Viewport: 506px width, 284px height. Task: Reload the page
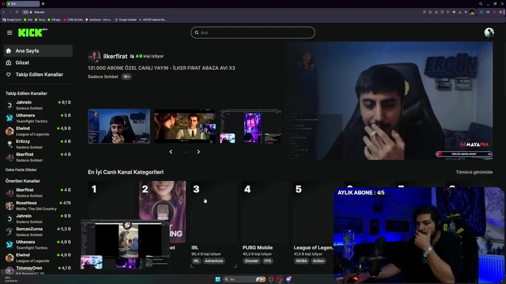17,12
